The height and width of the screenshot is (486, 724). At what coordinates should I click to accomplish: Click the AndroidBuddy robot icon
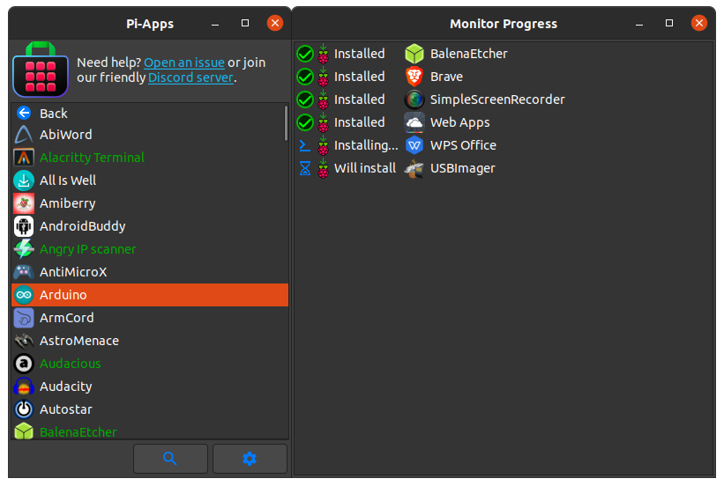point(24,226)
